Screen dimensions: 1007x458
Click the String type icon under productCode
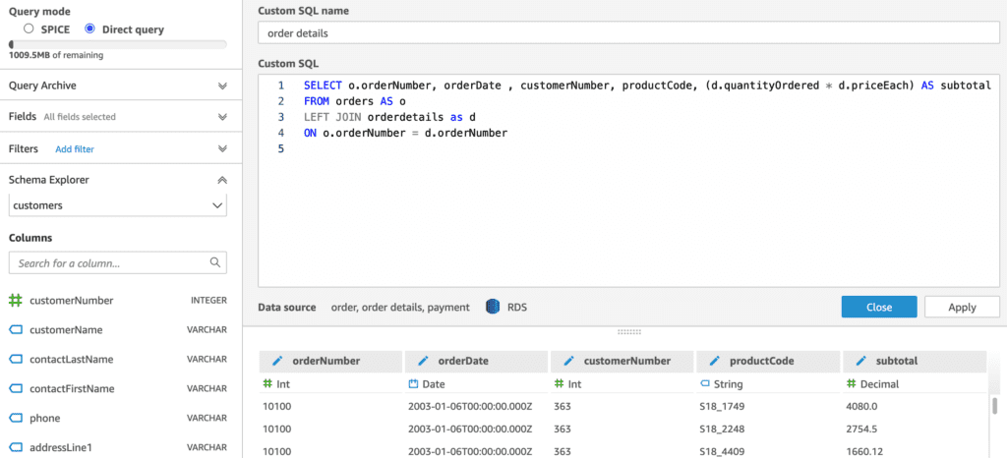tap(705, 383)
